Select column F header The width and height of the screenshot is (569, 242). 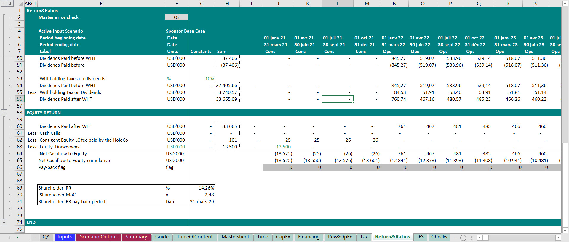click(176, 4)
